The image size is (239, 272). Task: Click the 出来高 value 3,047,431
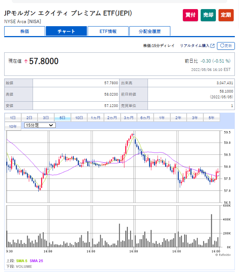225,83
